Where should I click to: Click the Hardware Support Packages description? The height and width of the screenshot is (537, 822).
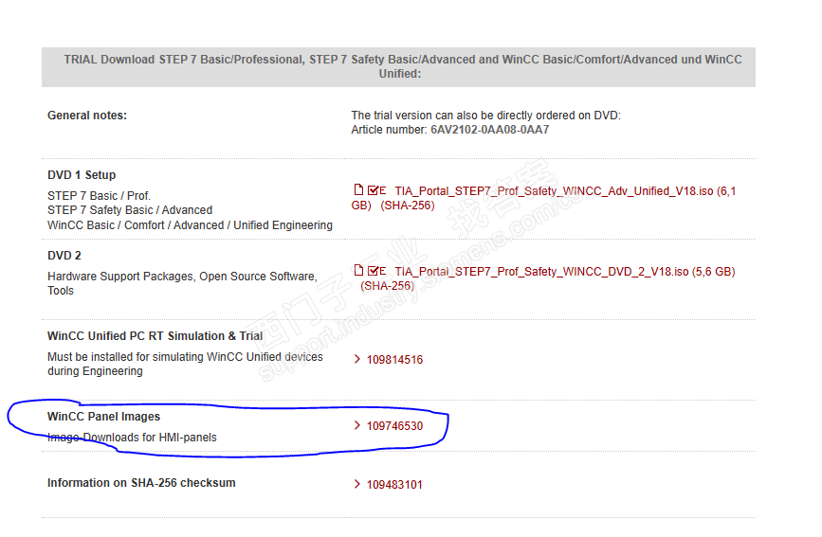click(182, 283)
